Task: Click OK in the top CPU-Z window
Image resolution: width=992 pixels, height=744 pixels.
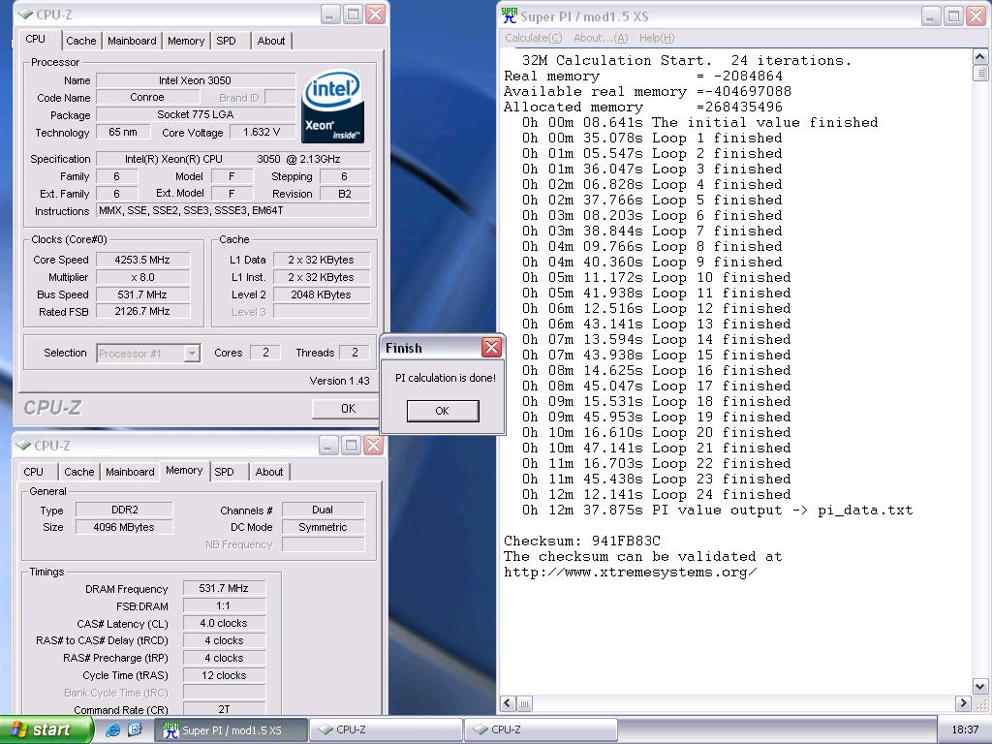Action: (x=348, y=409)
